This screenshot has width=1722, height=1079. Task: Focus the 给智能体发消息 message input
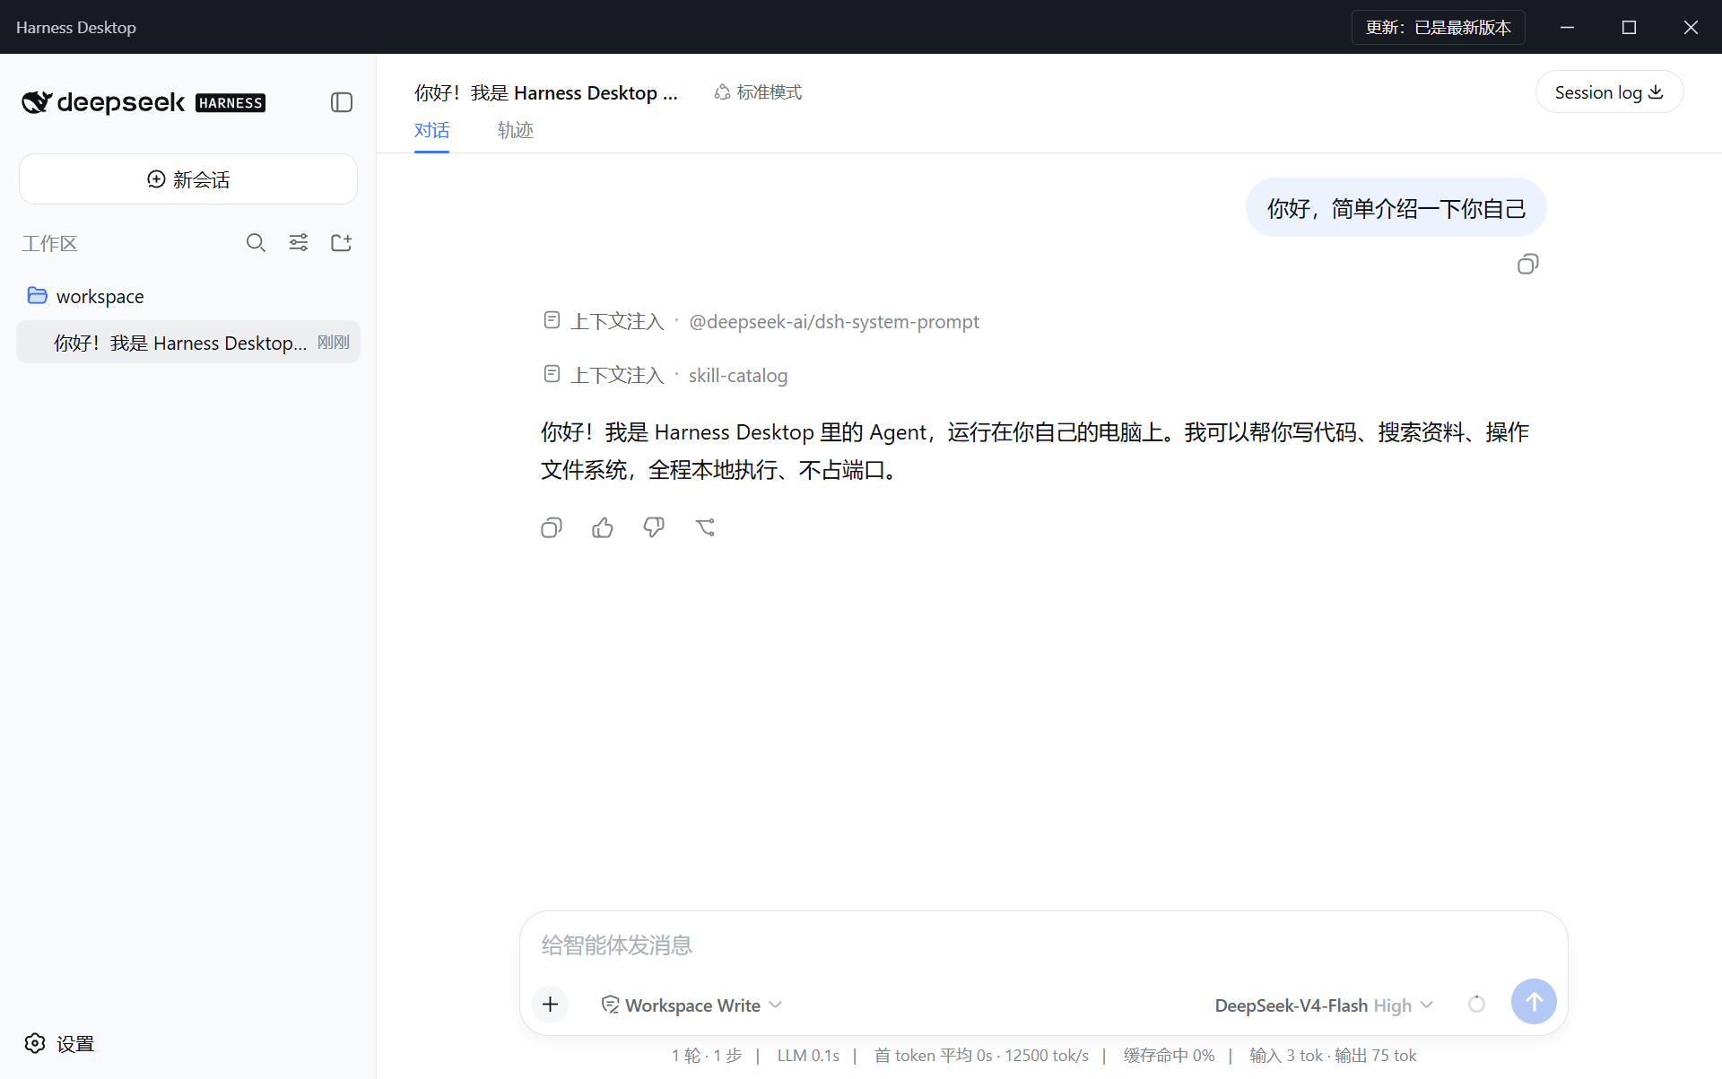(1043, 945)
